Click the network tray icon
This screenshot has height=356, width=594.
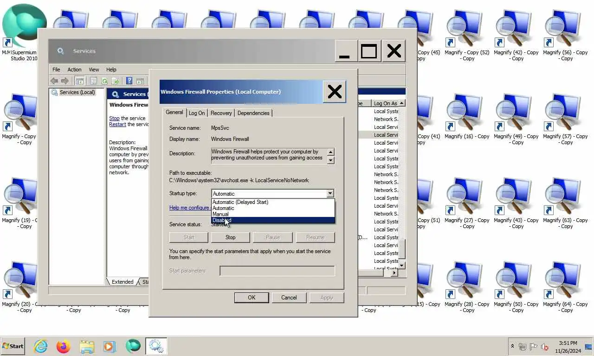point(523,347)
